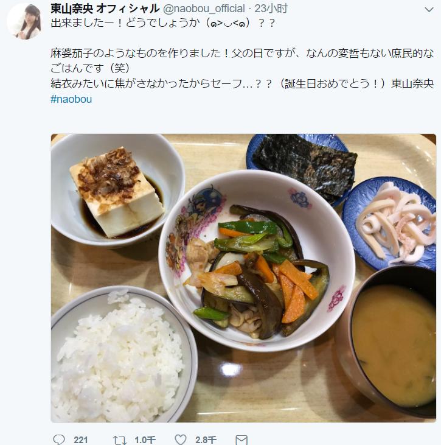Viewport: 441px width, 445px height.
Task: Open the attached meal photo
Action: (x=243, y=278)
